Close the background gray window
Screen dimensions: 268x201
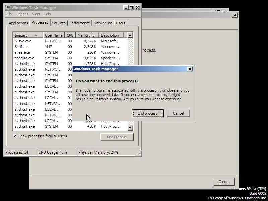point(235,15)
